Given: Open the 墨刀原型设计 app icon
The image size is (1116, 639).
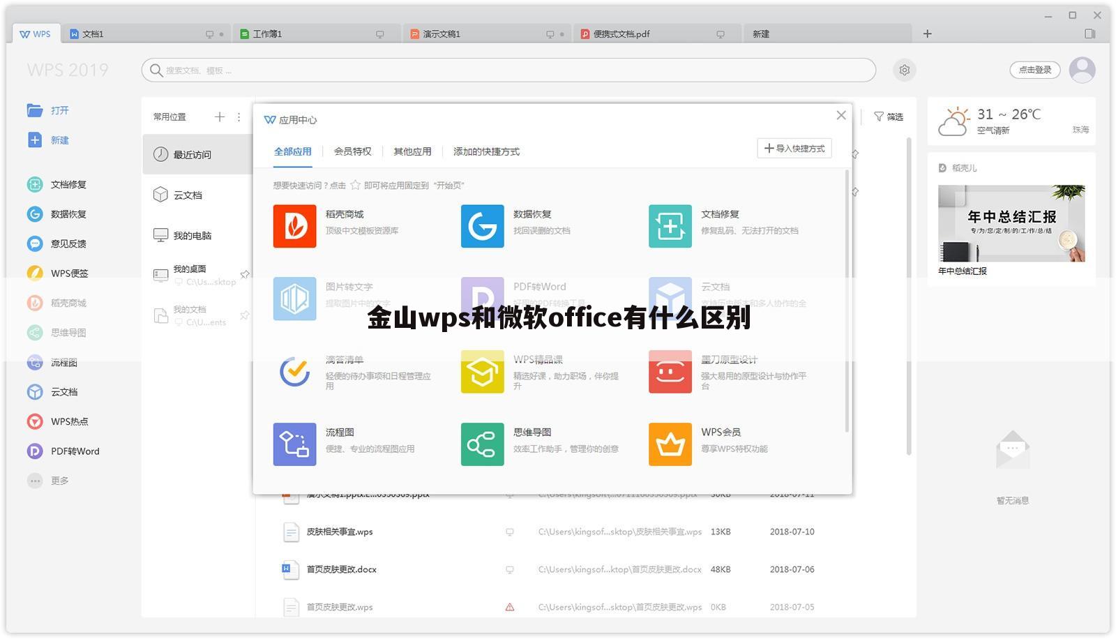Looking at the screenshot, I should point(670,372).
